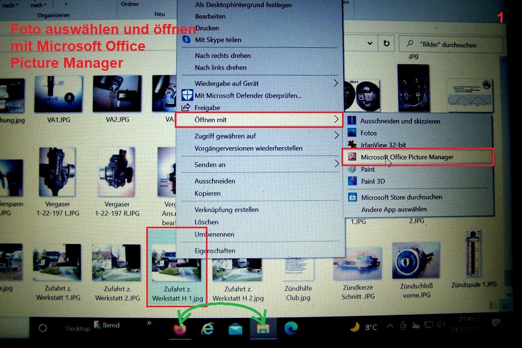Select Drucken in the context menu
This screenshot has width=522, height=348.
(x=207, y=29)
